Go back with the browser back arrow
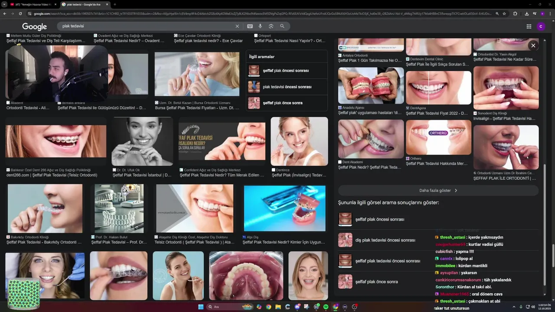 (5, 13)
